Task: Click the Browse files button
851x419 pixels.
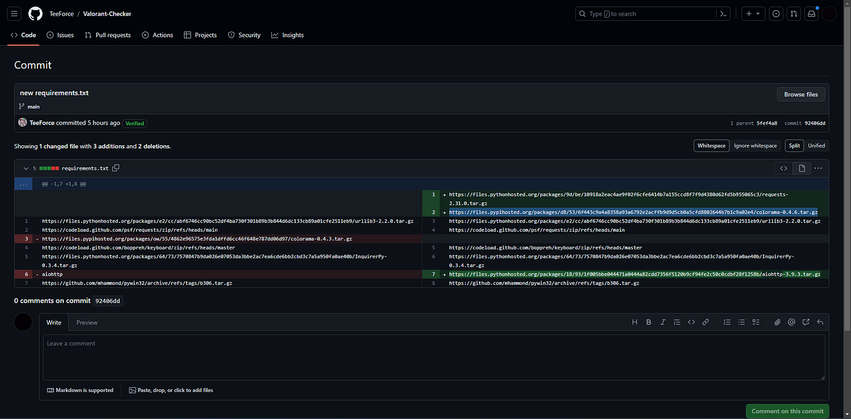Action: click(x=801, y=94)
